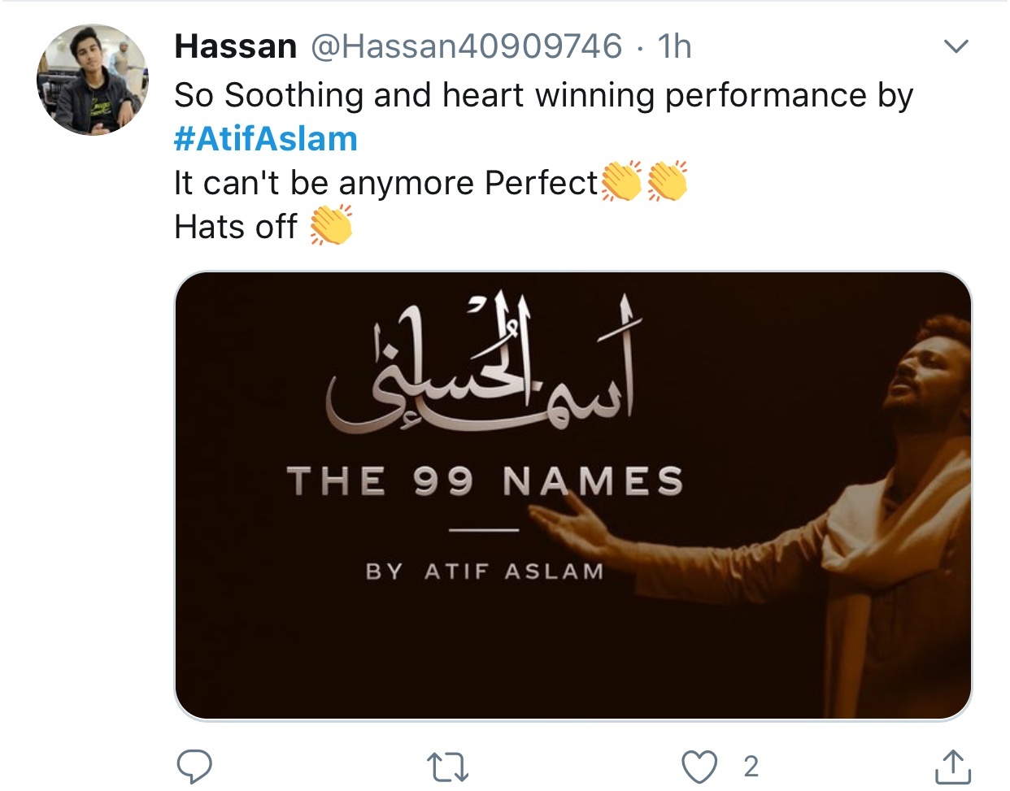Expand the tweet options chevron

[956, 46]
